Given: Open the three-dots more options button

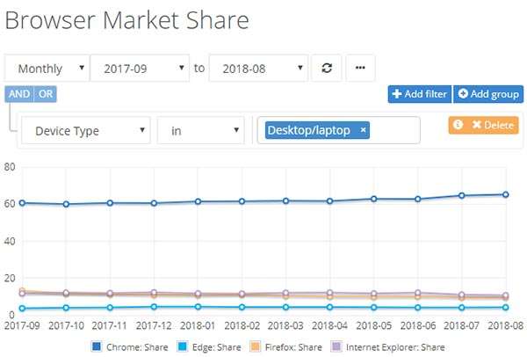Looking at the screenshot, I should pyautogui.click(x=360, y=68).
